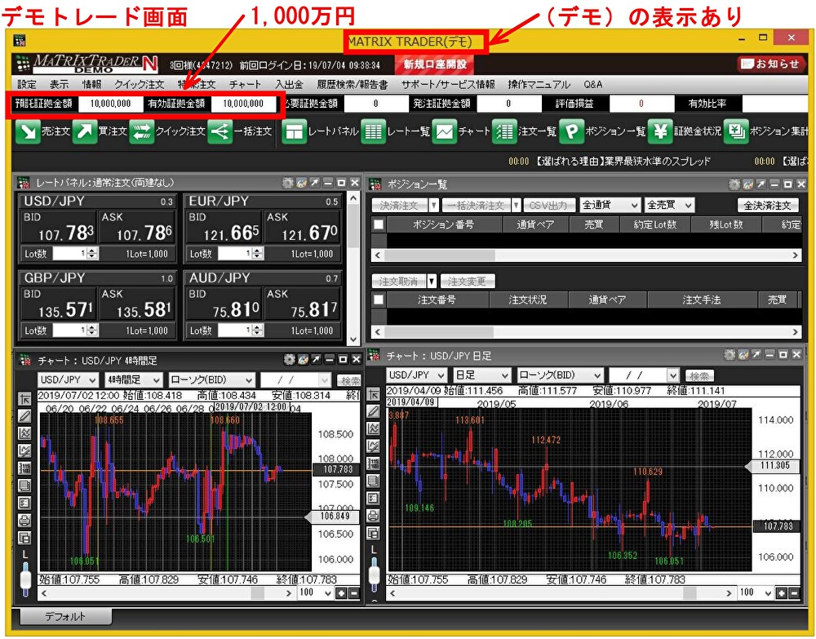Click the 検索 button in the daily chart

pyautogui.click(x=699, y=375)
